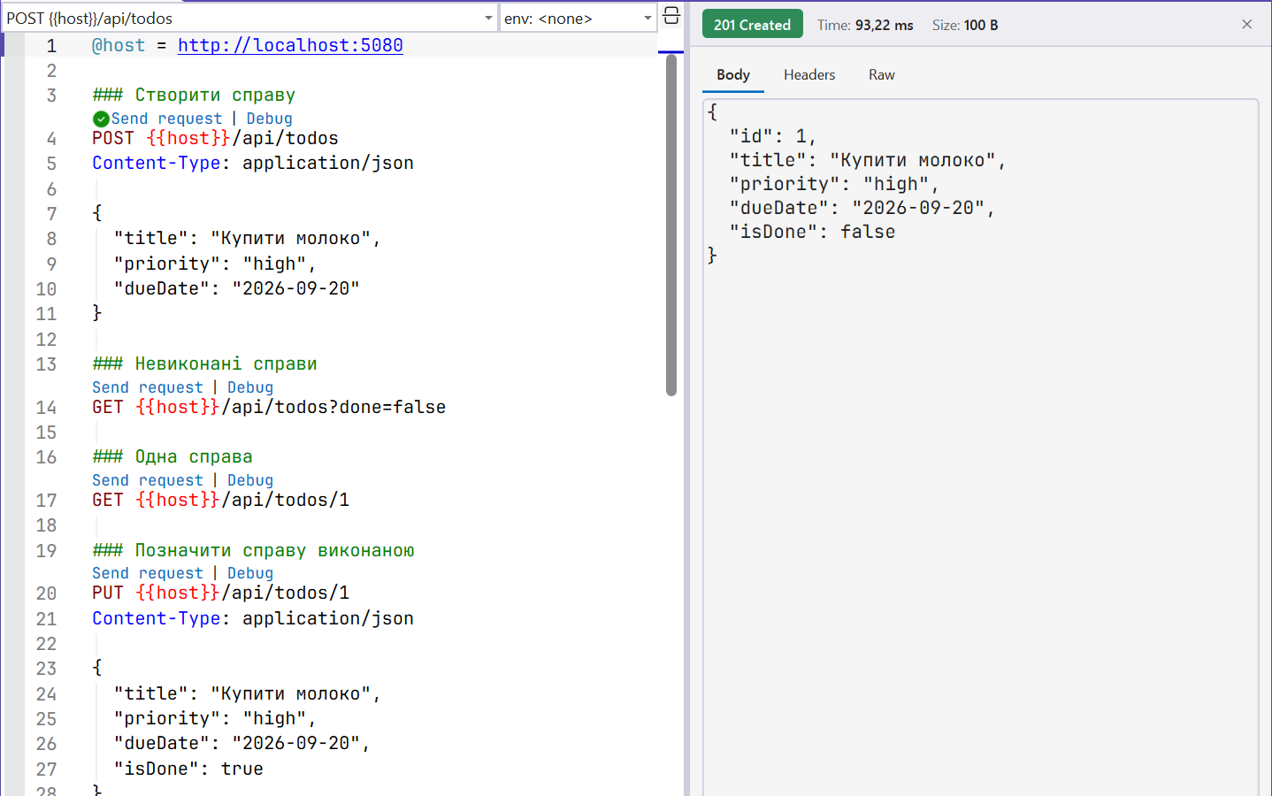Click "id": 1 in response body
Viewport: 1272px width, 796px height.
tap(773, 136)
